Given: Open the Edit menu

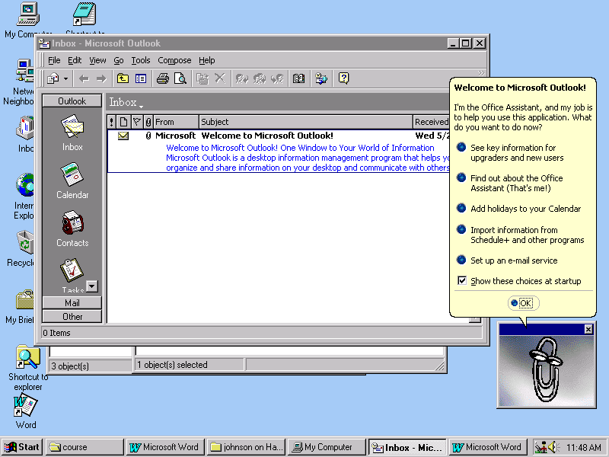Looking at the screenshot, I should [75, 61].
